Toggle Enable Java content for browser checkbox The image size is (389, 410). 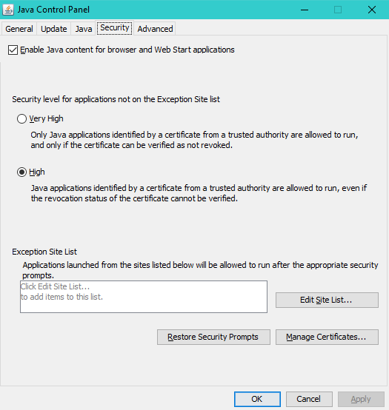coord(13,50)
